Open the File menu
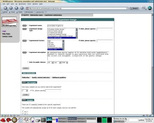Viewport: 154px width, 123px height. 4,4
